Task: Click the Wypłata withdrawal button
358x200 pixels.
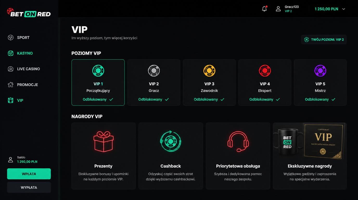Action: click(x=29, y=187)
